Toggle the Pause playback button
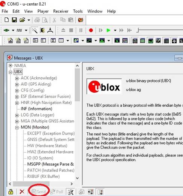This screenshot has height=196, width=183. click(x=81, y=30)
